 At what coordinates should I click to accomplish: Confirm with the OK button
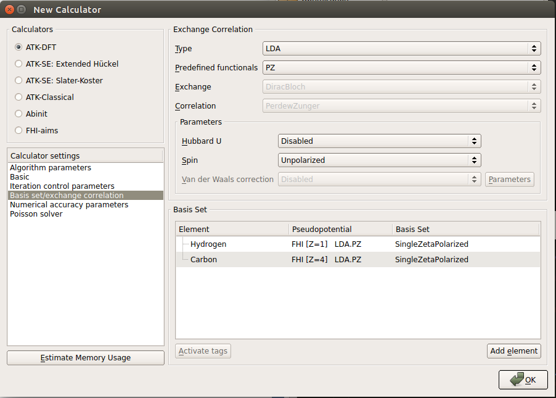click(523, 380)
